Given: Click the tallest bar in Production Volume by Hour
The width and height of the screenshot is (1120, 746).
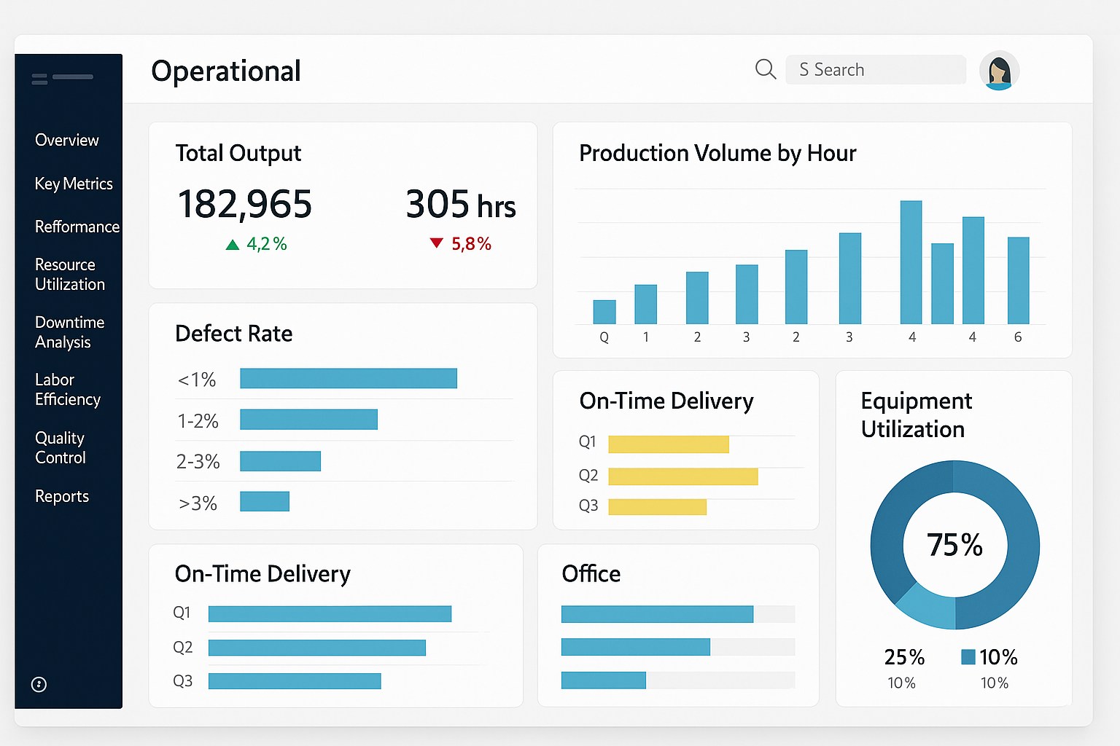Looking at the screenshot, I should click(911, 262).
